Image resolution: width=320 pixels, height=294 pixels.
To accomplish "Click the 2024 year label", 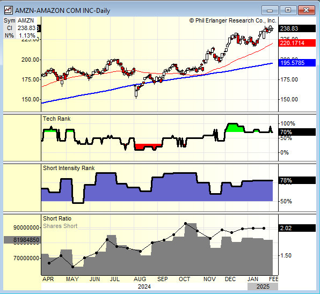I will [x=144, y=286].
